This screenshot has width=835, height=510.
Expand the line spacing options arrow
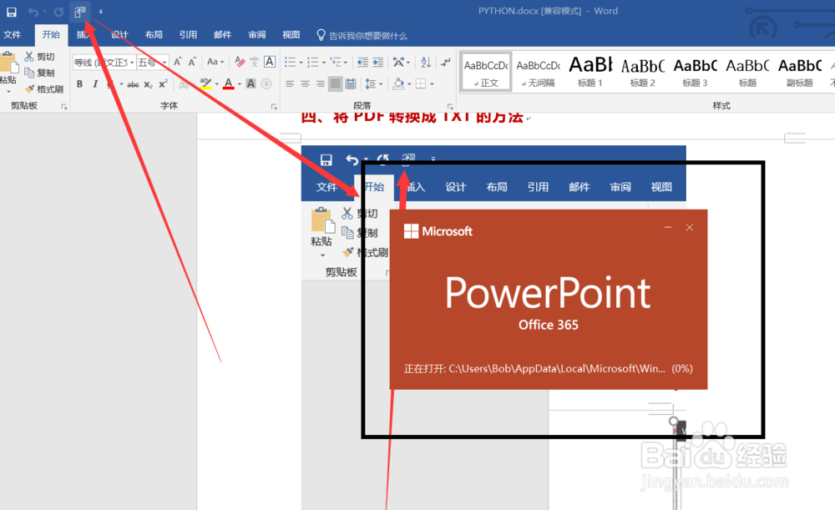(x=381, y=84)
